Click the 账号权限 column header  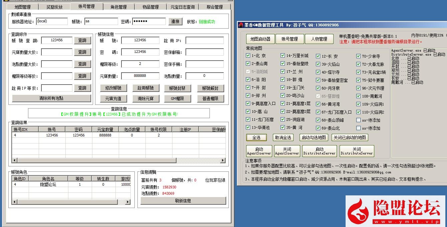coord(159,129)
